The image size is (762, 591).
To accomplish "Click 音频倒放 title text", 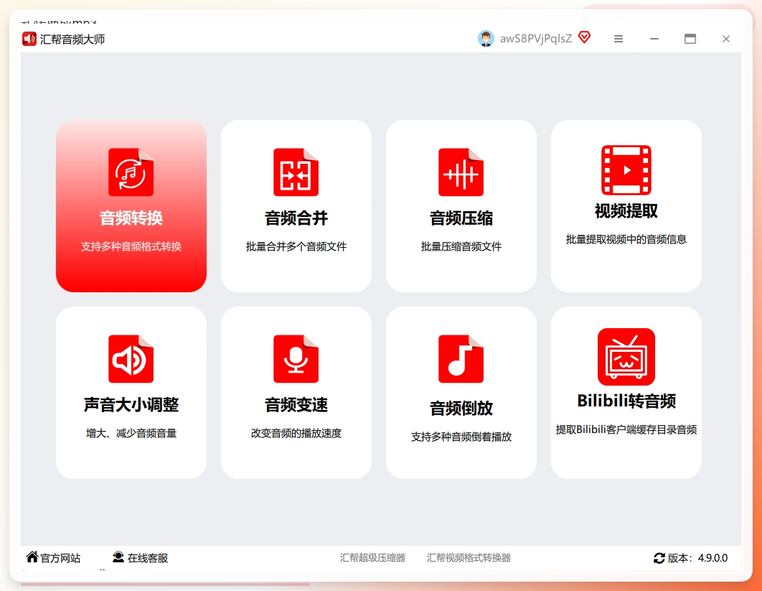I will tap(461, 408).
